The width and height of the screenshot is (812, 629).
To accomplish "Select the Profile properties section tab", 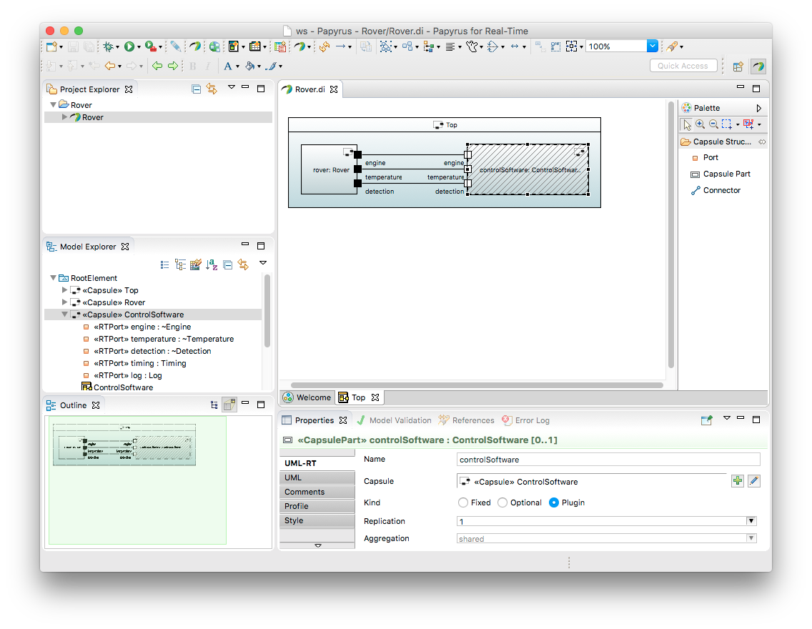I will (317, 506).
